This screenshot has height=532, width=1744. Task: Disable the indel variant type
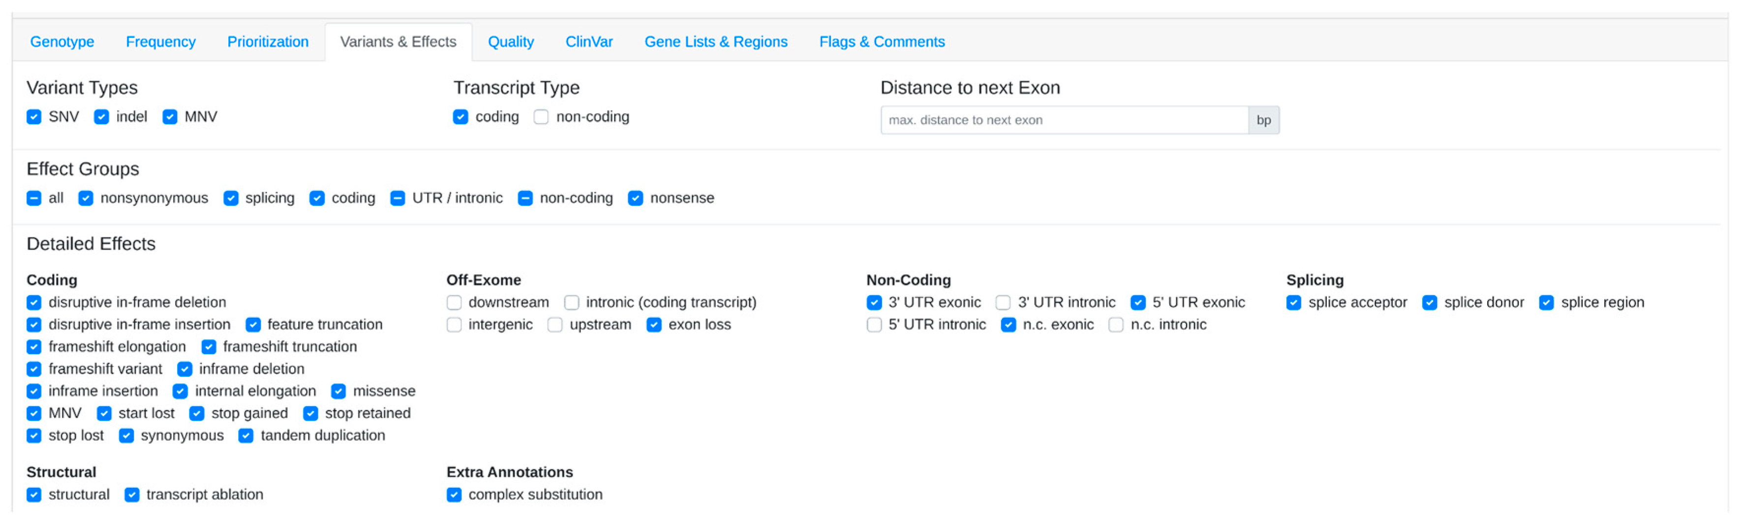click(x=101, y=117)
